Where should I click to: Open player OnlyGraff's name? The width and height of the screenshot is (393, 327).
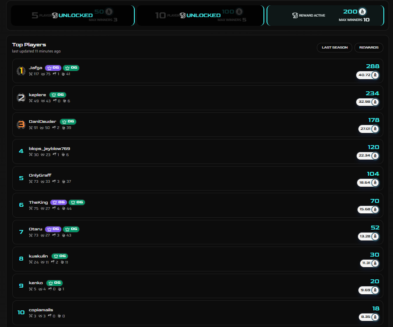(x=40, y=175)
